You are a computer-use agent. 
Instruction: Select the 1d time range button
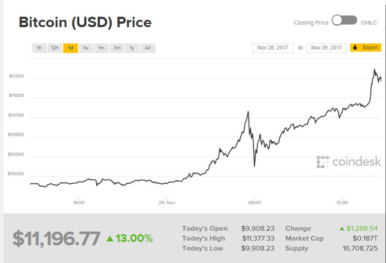71,48
